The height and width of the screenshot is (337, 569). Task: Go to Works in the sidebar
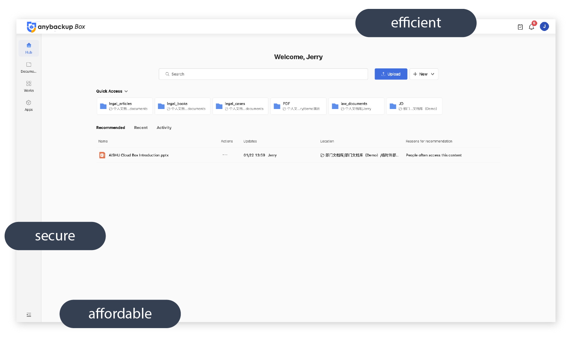(29, 86)
